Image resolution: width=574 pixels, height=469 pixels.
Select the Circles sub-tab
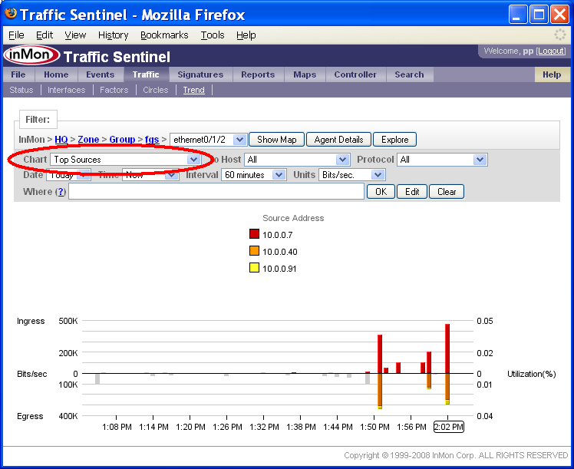pyautogui.click(x=155, y=90)
